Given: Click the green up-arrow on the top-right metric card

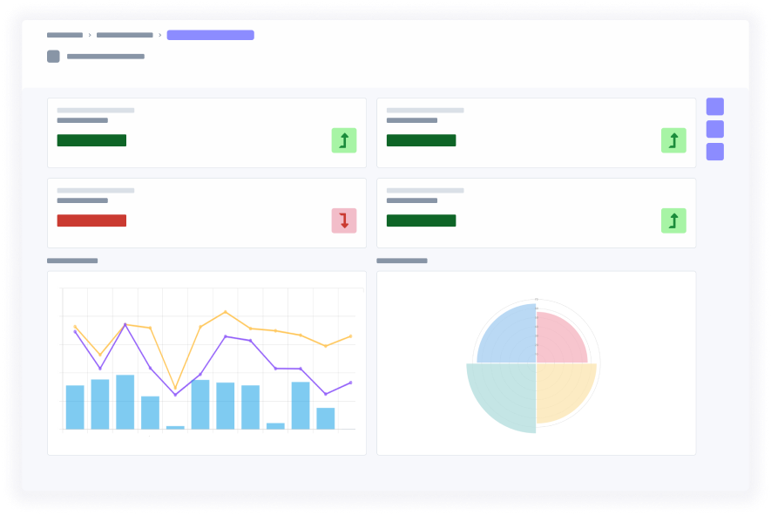Looking at the screenshot, I should [x=673, y=140].
